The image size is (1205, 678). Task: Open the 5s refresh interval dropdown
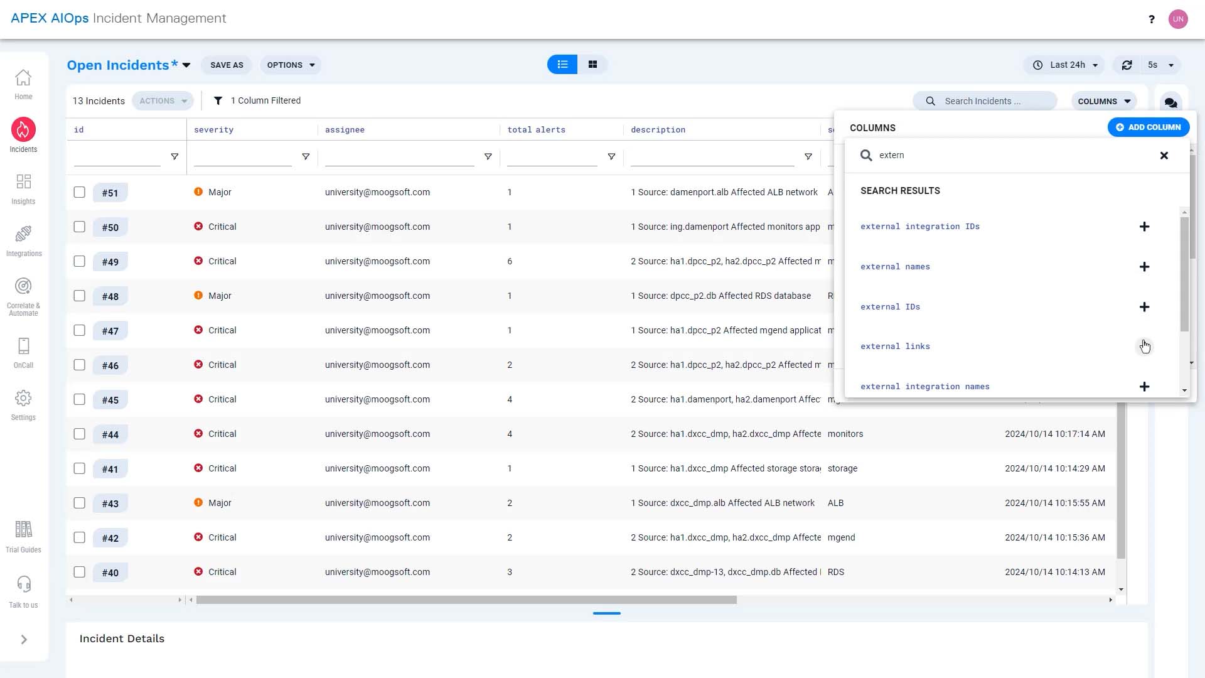coord(1161,65)
